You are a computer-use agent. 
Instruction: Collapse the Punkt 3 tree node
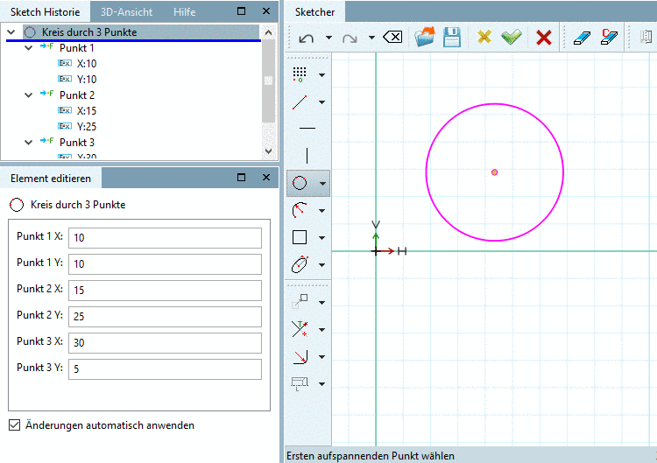tap(29, 143)
